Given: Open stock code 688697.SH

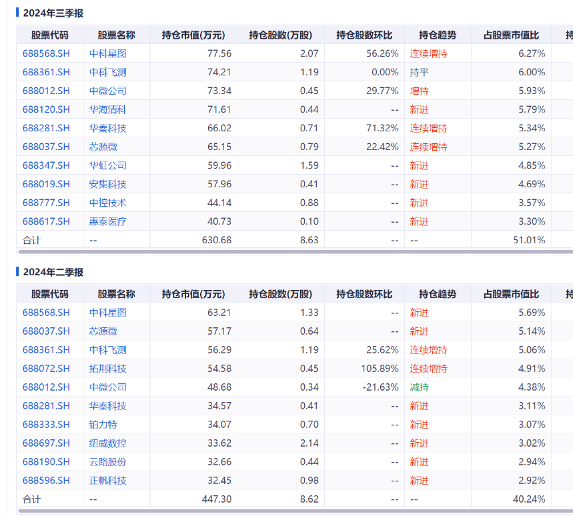Looking at the screenshot, I should pos(46,443).
